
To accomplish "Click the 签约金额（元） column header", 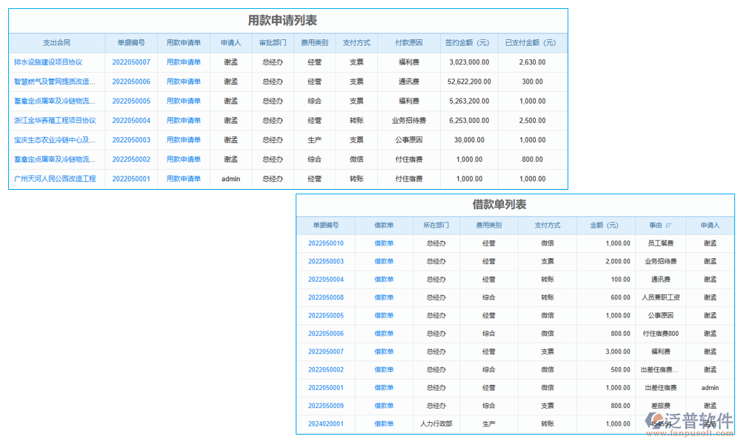I will click(x=468, y=43).
